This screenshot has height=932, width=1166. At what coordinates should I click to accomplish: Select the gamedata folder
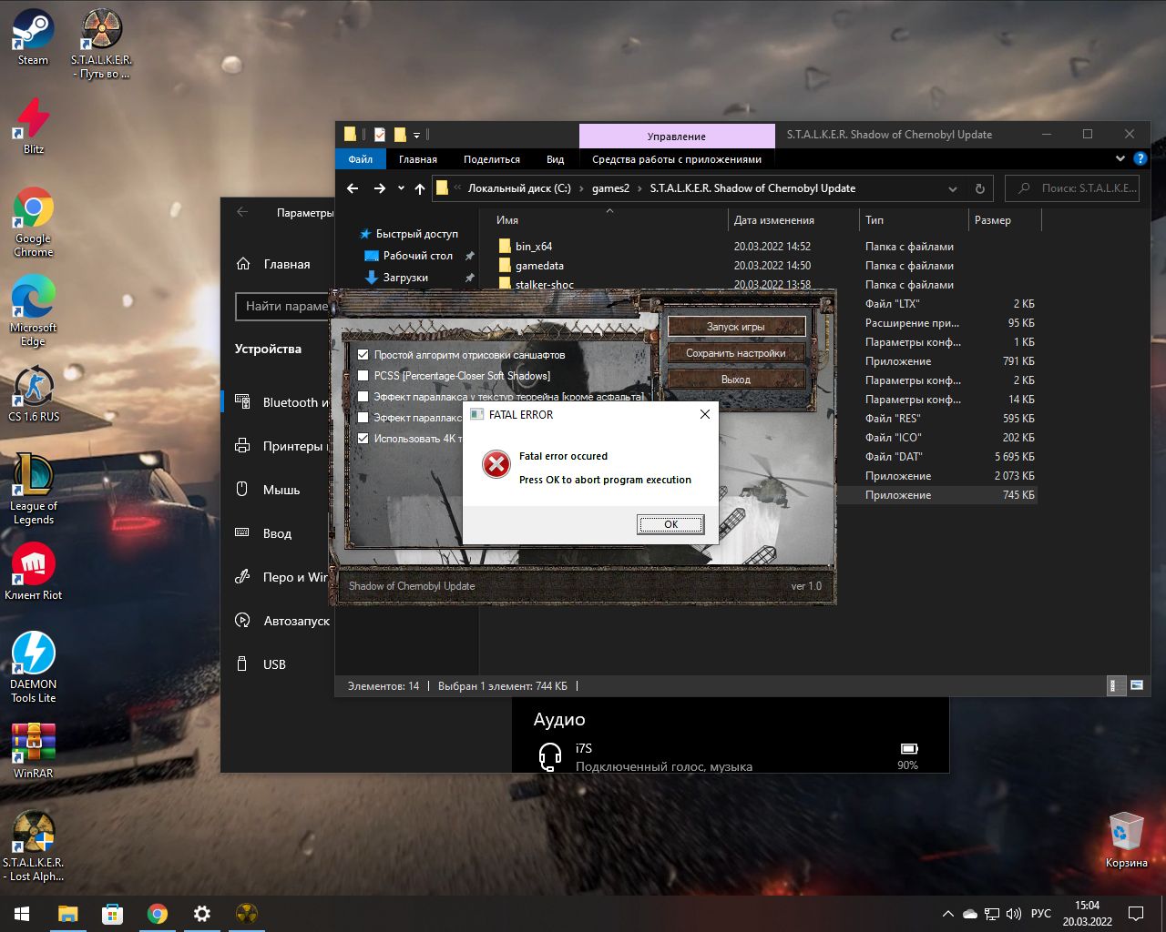click(x=539, y=266)
